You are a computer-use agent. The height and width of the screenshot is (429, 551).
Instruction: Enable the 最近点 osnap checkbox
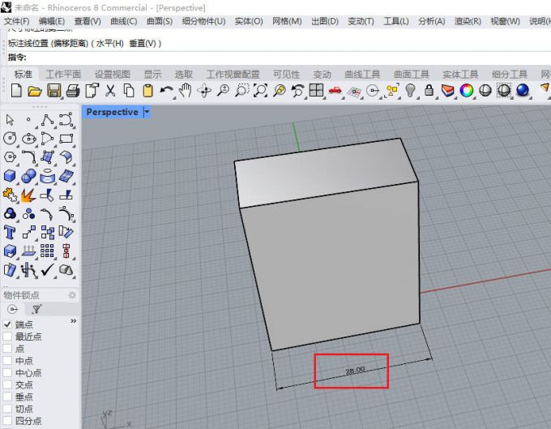pyautogui.click(x=7, y=337)
